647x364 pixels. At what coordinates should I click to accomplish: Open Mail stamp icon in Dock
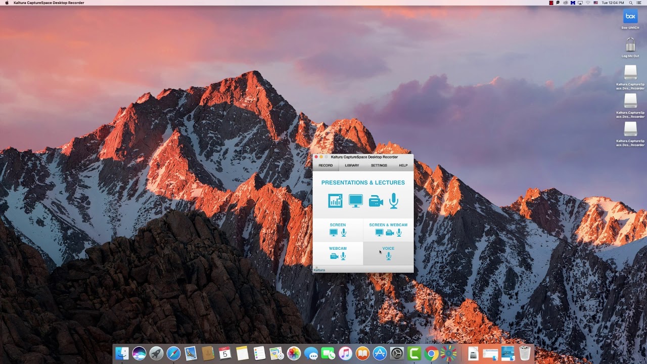pyautogui.click(x=191, y=353)
